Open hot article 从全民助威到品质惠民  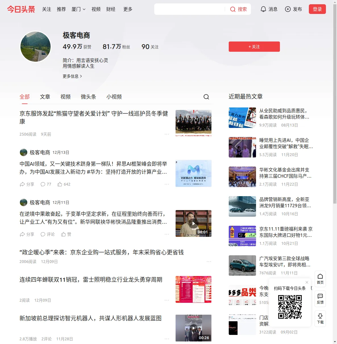(284, 114)
